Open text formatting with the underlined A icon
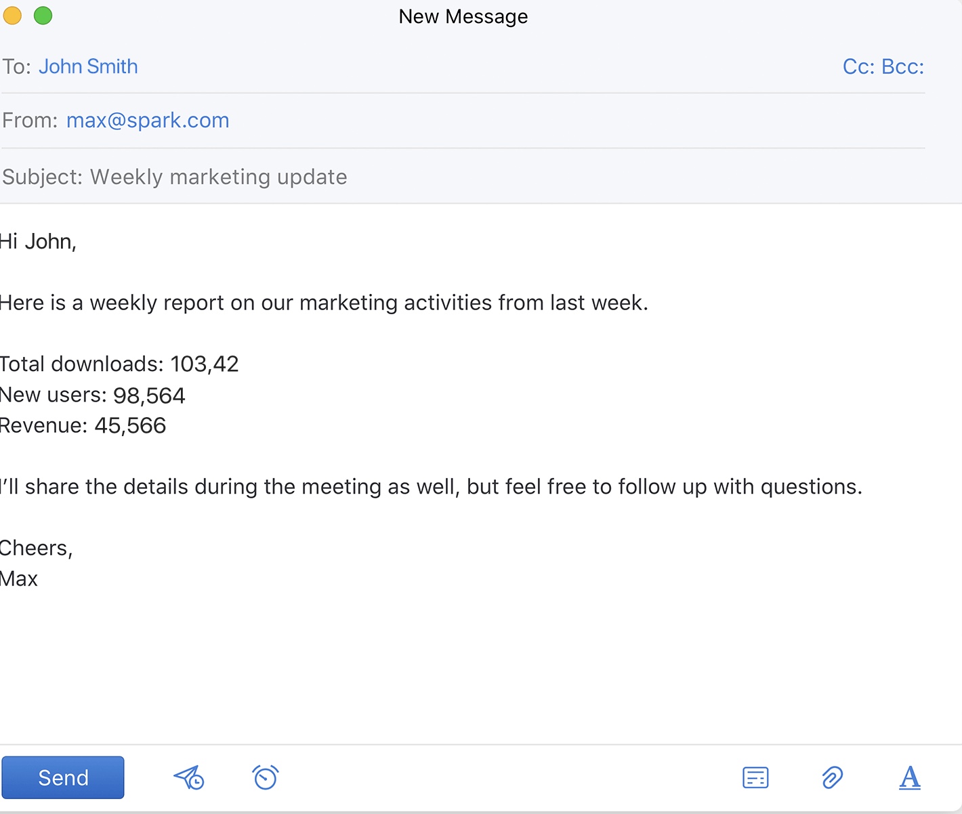 click(x=909, y=777)
